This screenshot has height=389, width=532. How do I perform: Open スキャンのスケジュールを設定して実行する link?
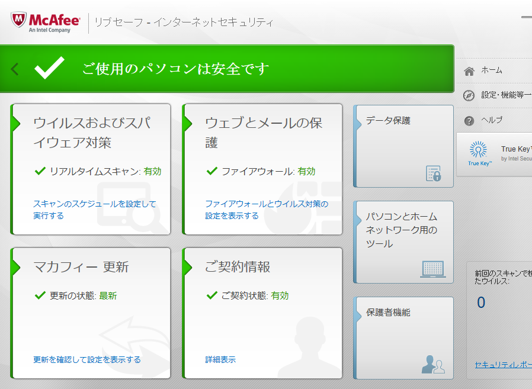(x=95, y=210)
